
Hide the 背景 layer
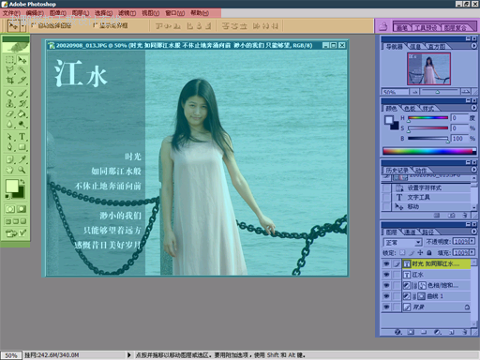pos(386,307)
